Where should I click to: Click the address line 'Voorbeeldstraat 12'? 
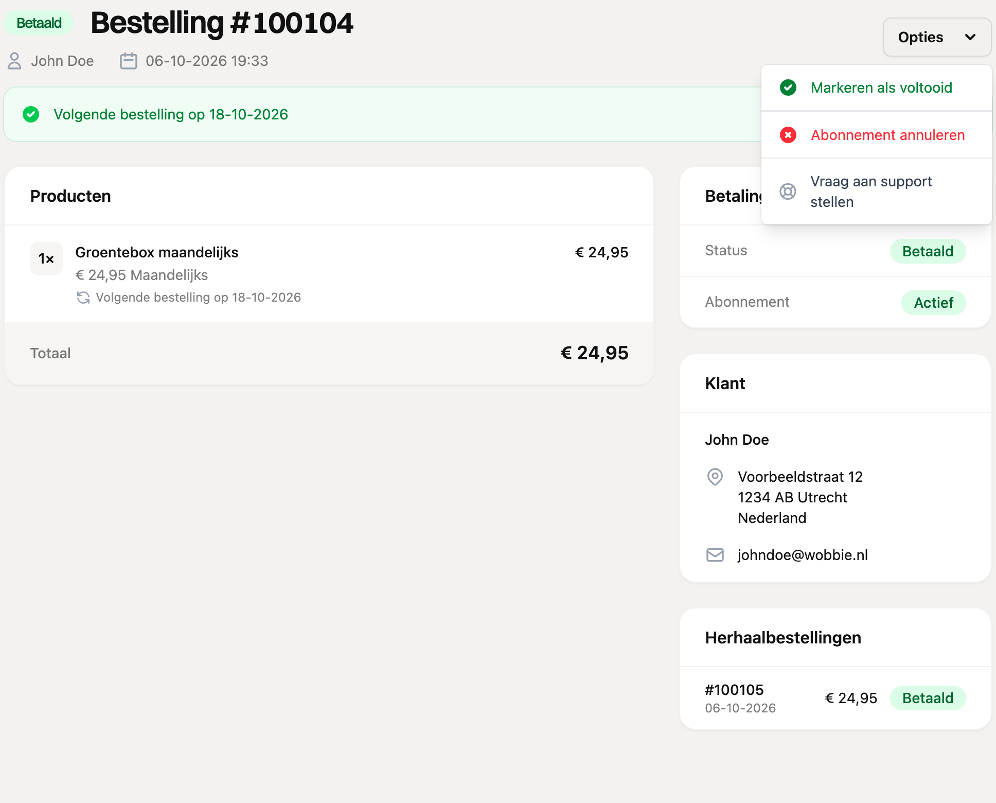[x=800, y=477]
